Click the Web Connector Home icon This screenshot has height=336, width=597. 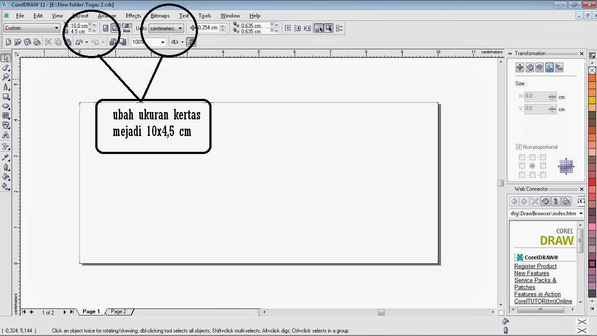(x=556, y=201)
